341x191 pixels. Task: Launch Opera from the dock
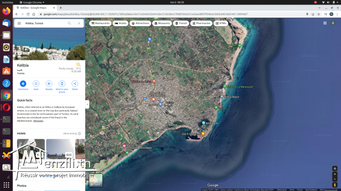click(7, 108)
